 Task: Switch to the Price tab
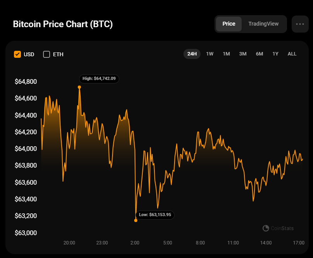click(229, 24)
